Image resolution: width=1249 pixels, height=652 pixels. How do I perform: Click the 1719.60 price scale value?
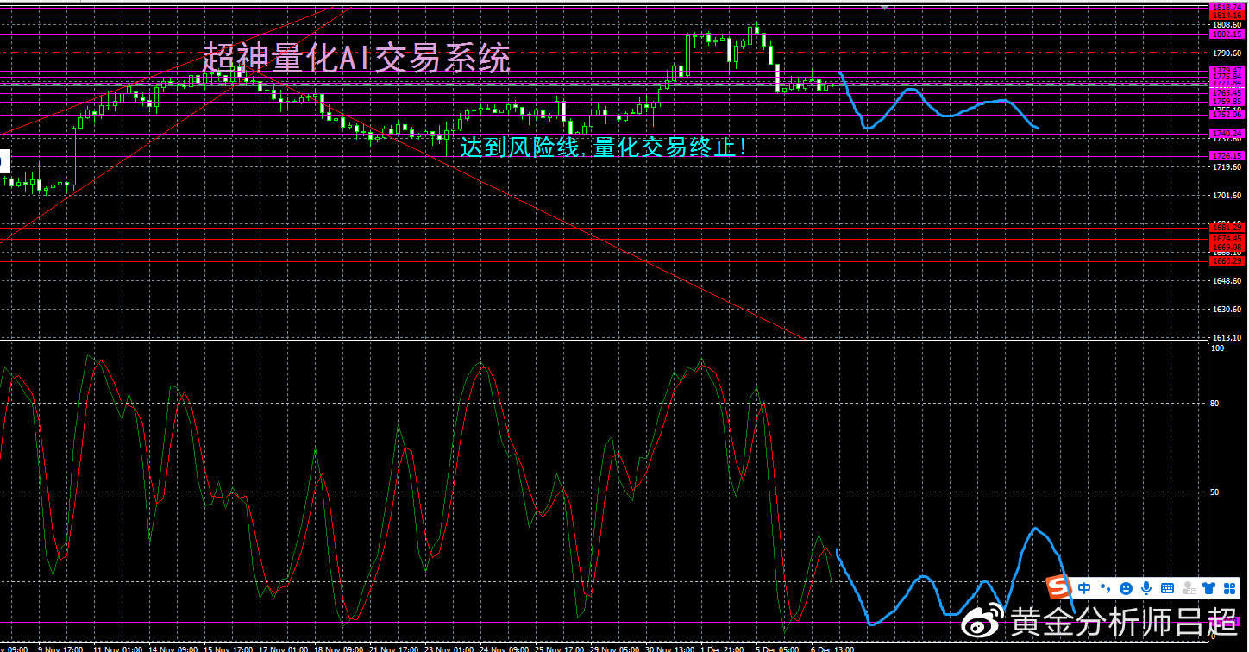1227,166
